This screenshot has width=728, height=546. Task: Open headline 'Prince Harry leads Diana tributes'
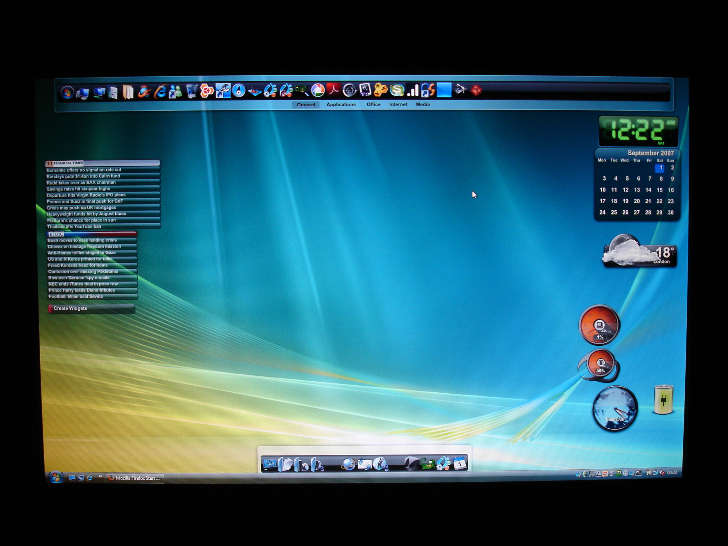[x=93, y=290]
